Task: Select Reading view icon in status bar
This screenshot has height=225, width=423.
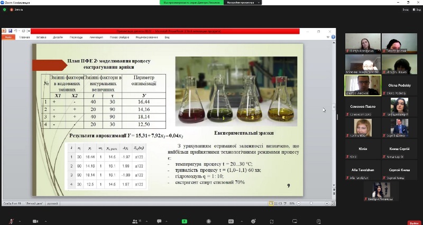Action: pos(281,204)
